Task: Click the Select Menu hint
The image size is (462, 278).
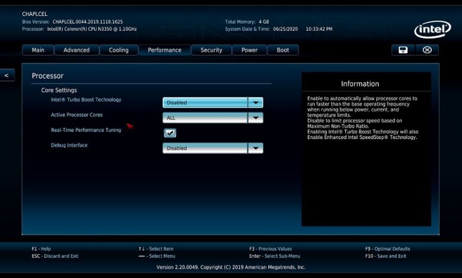Action: (157, 256)
